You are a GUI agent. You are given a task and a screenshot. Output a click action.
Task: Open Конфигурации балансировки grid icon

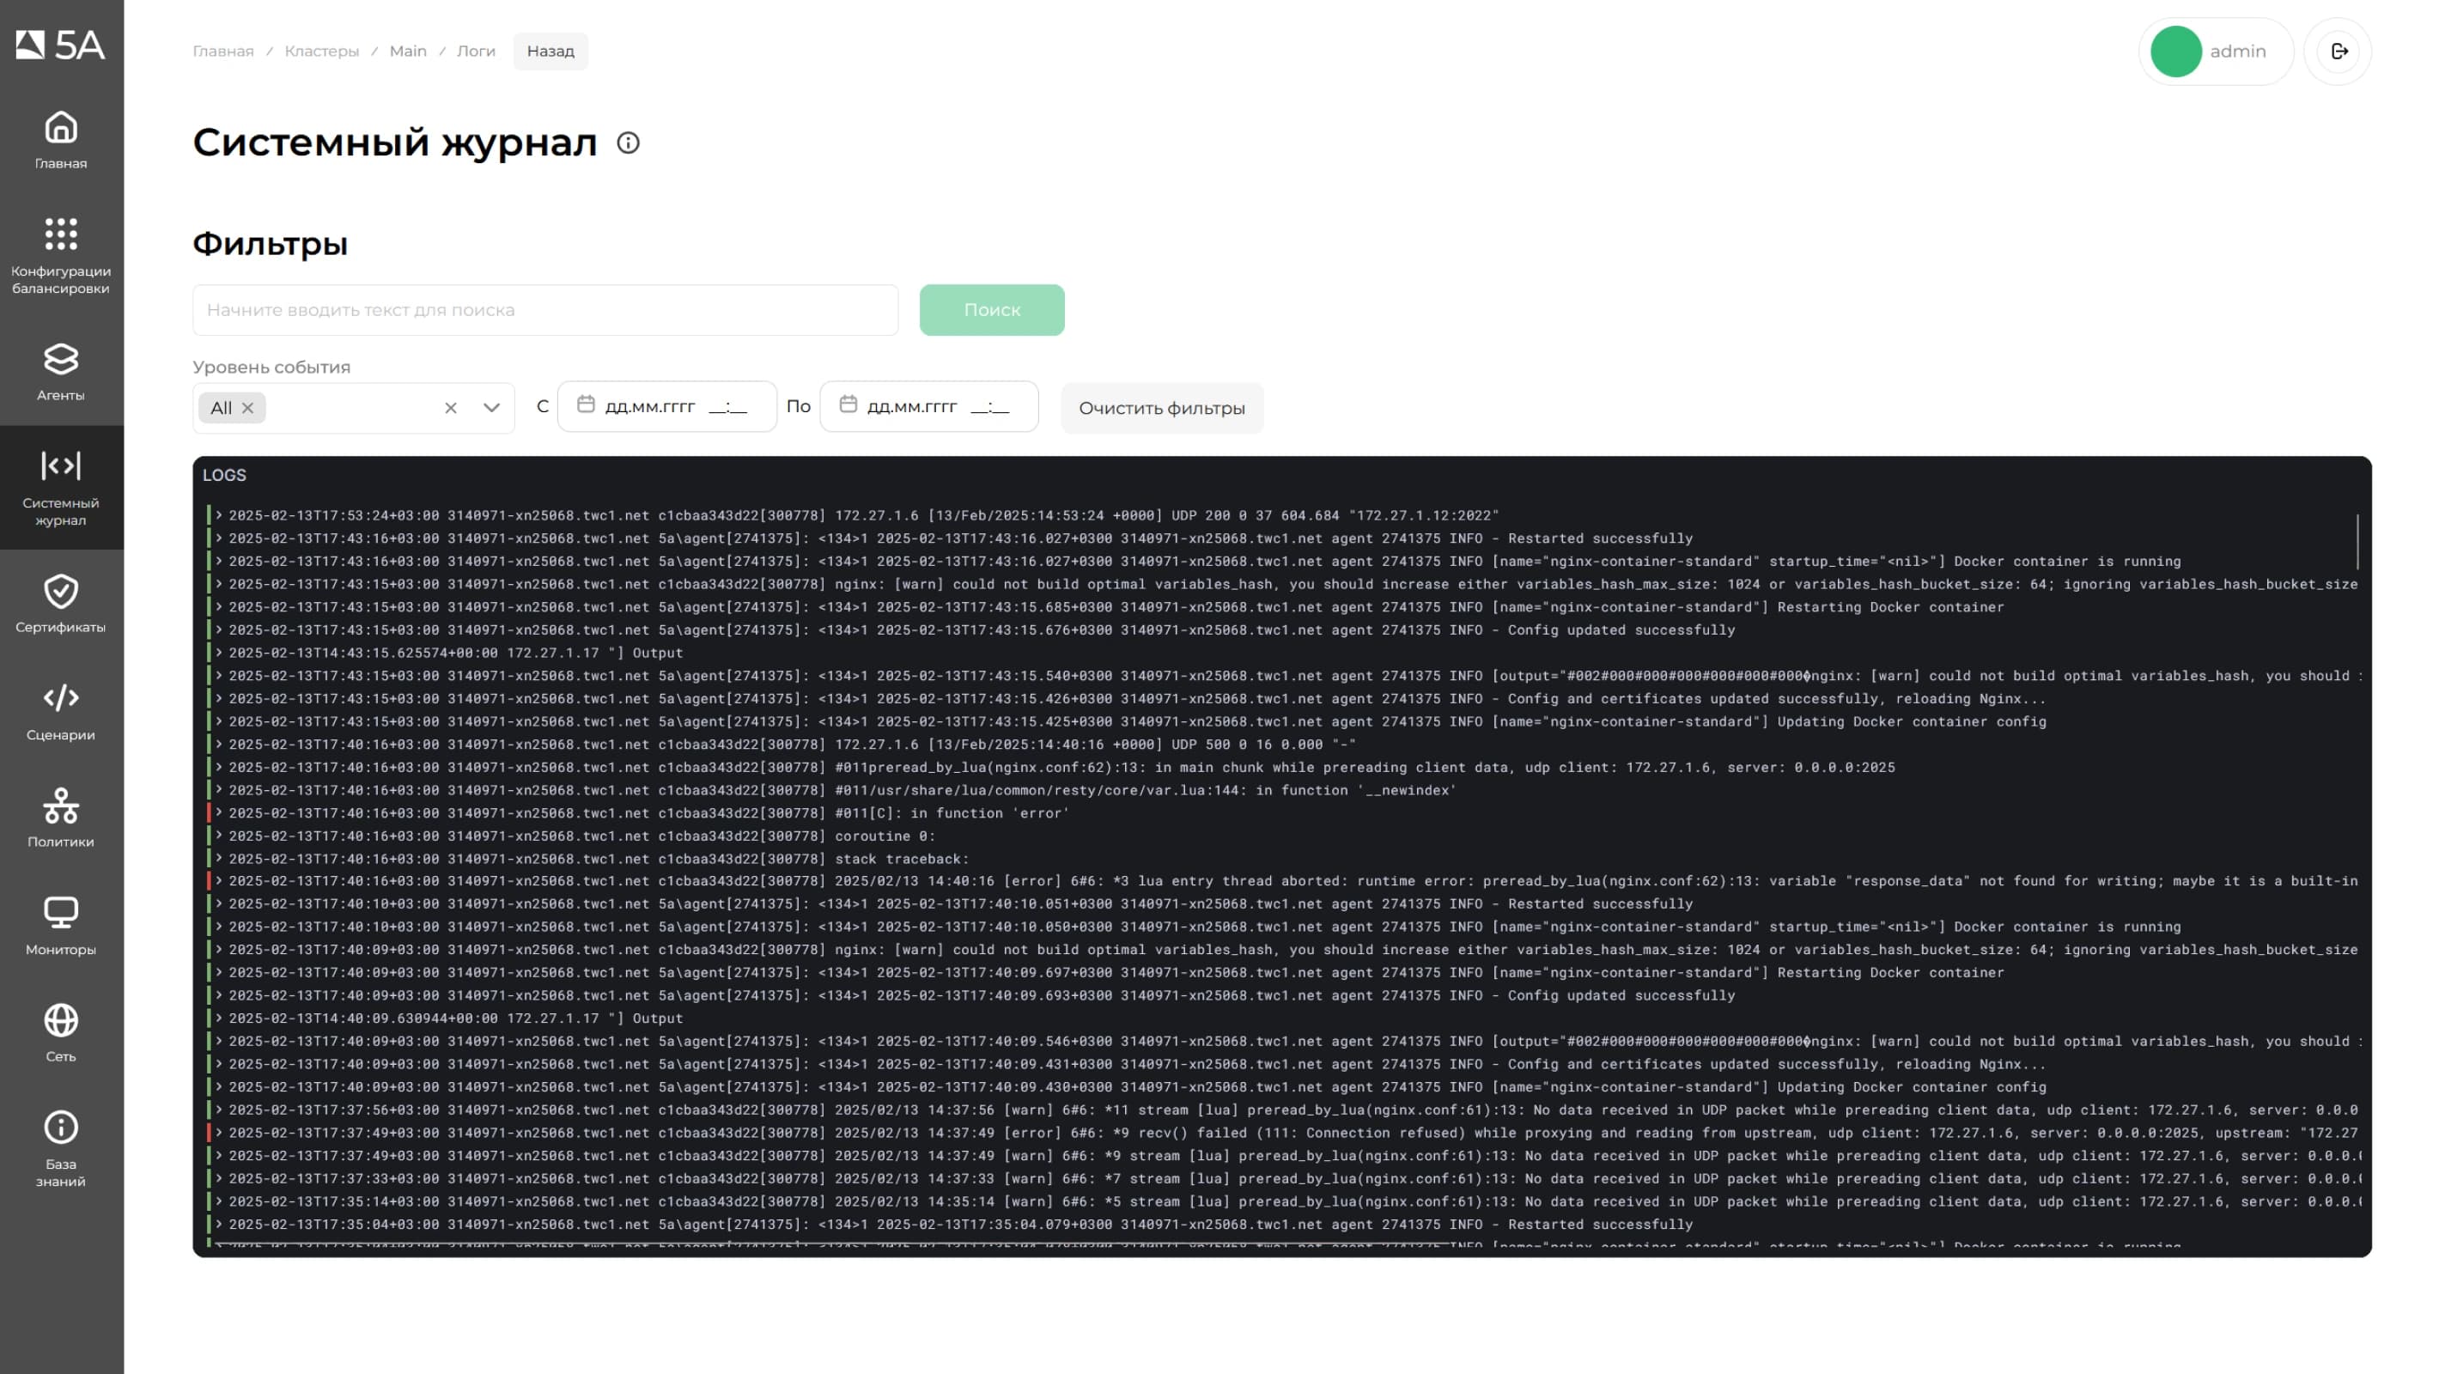tap(61, 234)
